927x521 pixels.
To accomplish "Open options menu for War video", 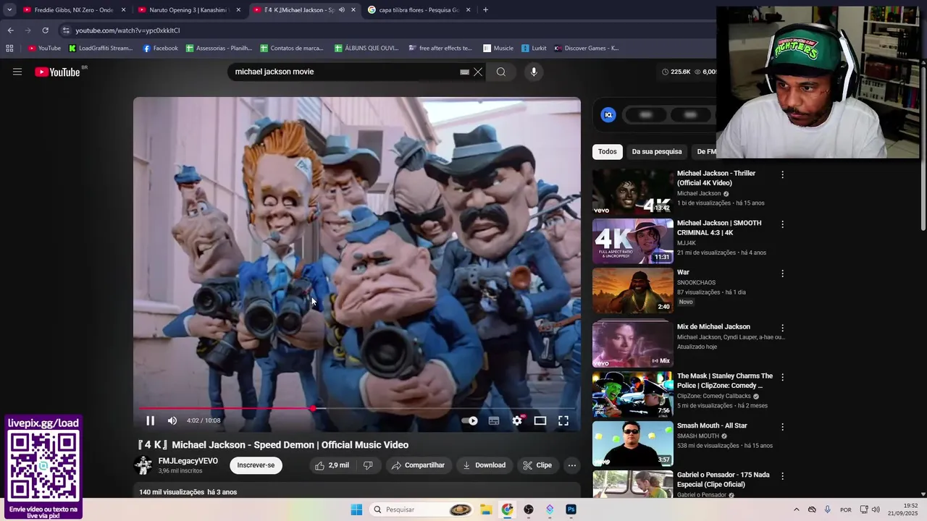I will pyautogui.click(x=782, y=274).
